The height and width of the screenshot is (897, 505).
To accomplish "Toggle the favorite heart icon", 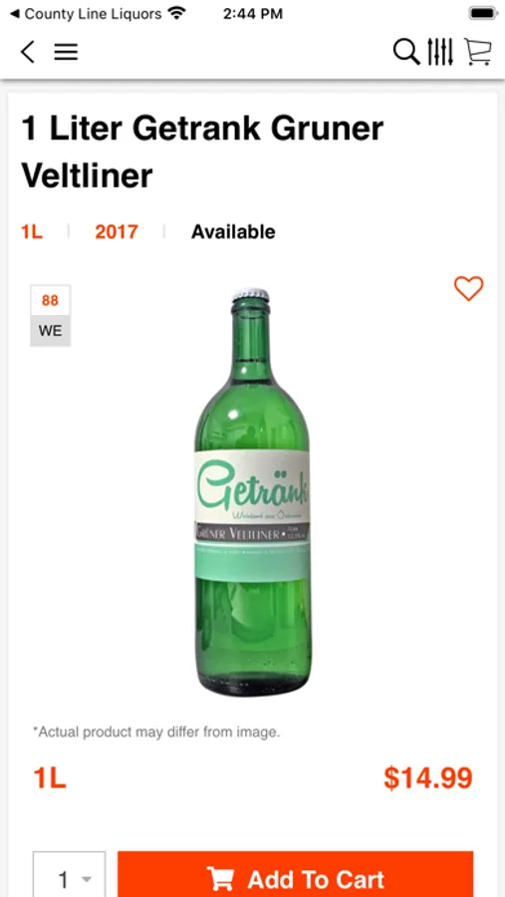I will [469, 288].
